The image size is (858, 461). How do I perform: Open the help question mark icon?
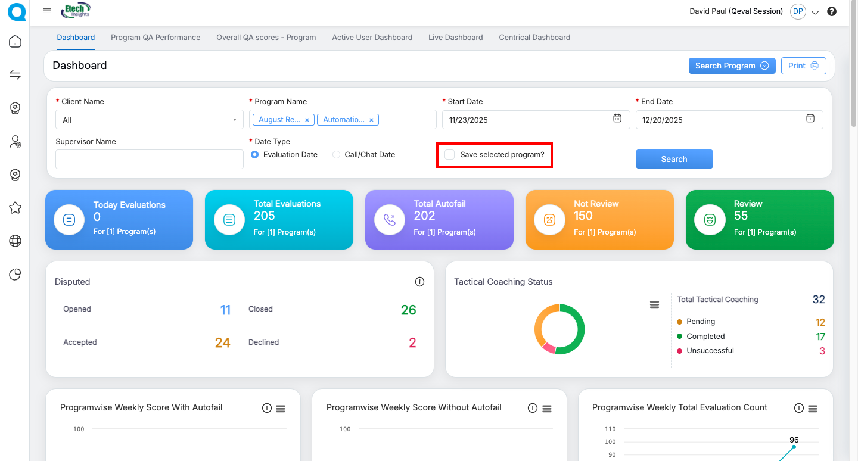[832, 11]
